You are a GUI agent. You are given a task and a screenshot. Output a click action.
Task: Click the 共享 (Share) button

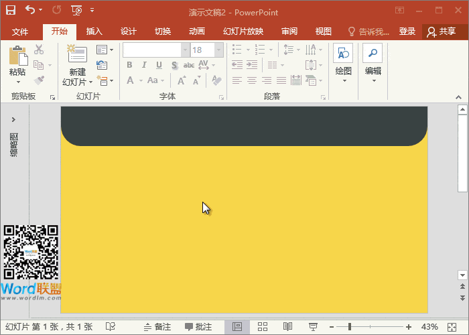(x=442, y=31)
